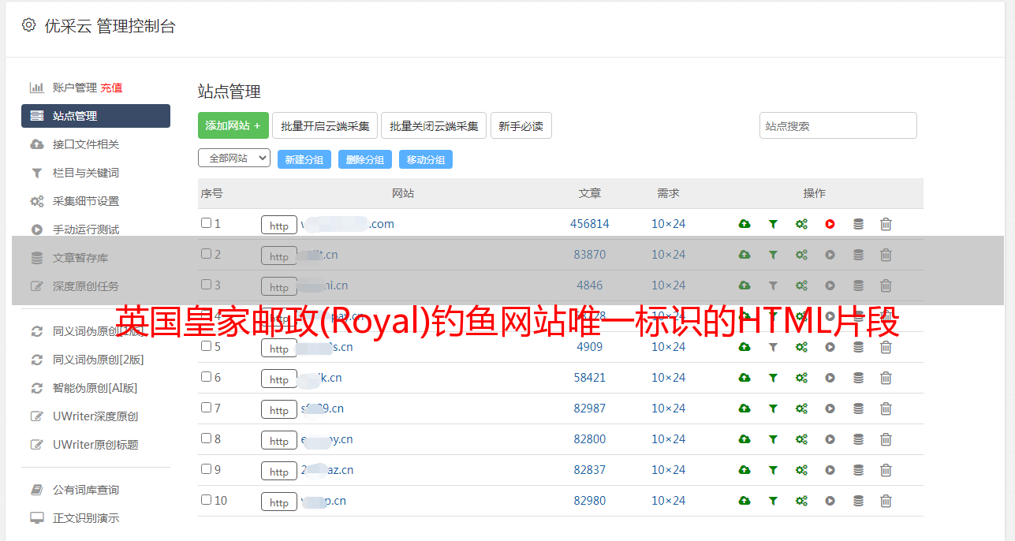Open the gears settings icon in row 1
The width and height of the screenshot is (1015, 541).
tap(801, 224)
